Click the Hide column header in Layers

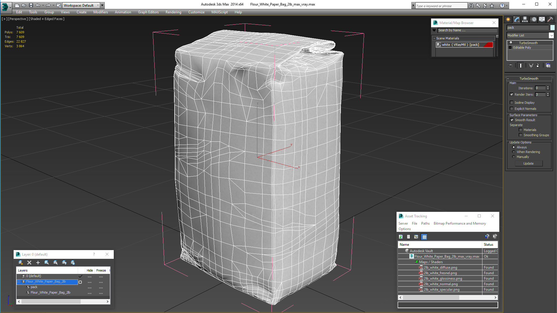point(90,270)
